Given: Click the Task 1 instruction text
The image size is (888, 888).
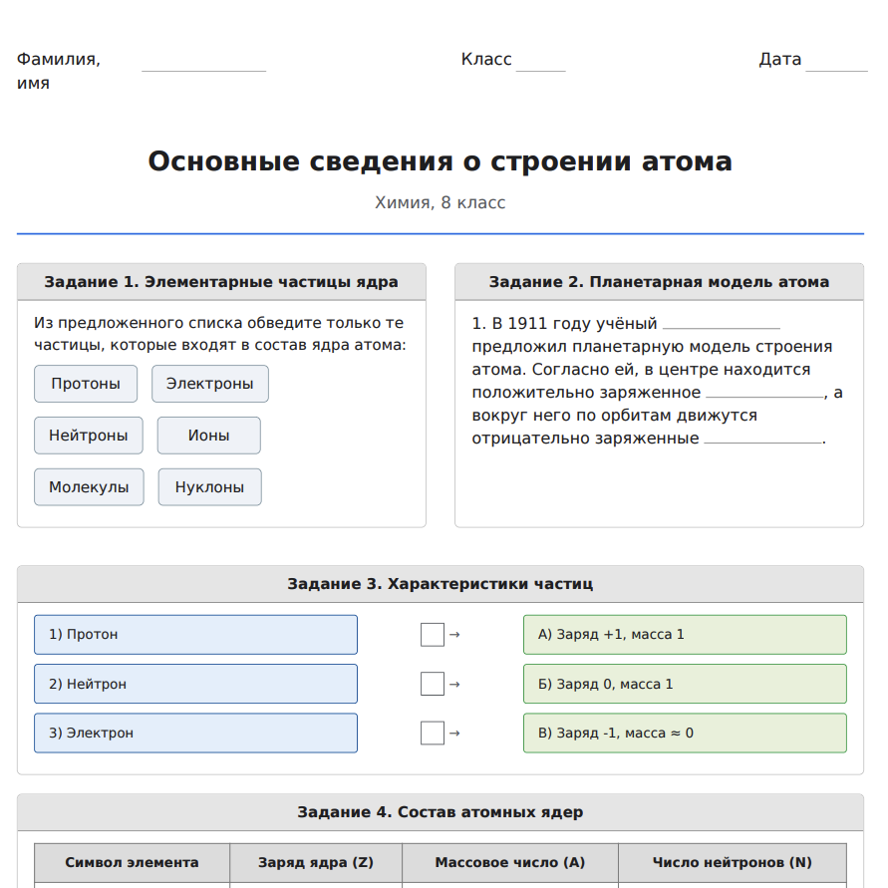Looking at the screenshot, I should coord(219,334).
